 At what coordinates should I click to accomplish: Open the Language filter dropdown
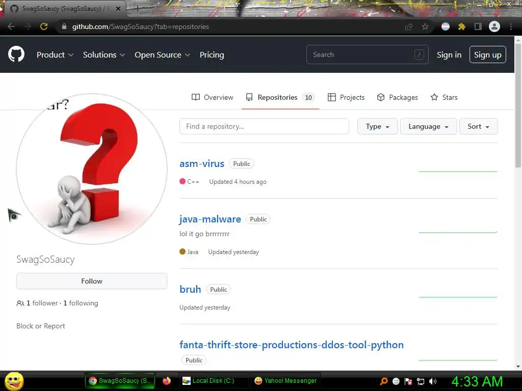tap(428, 126)
